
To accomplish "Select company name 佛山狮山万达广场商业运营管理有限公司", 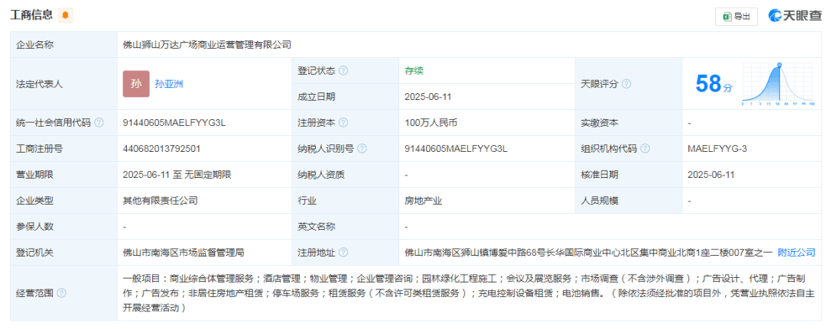I will (x=207, y=45).
